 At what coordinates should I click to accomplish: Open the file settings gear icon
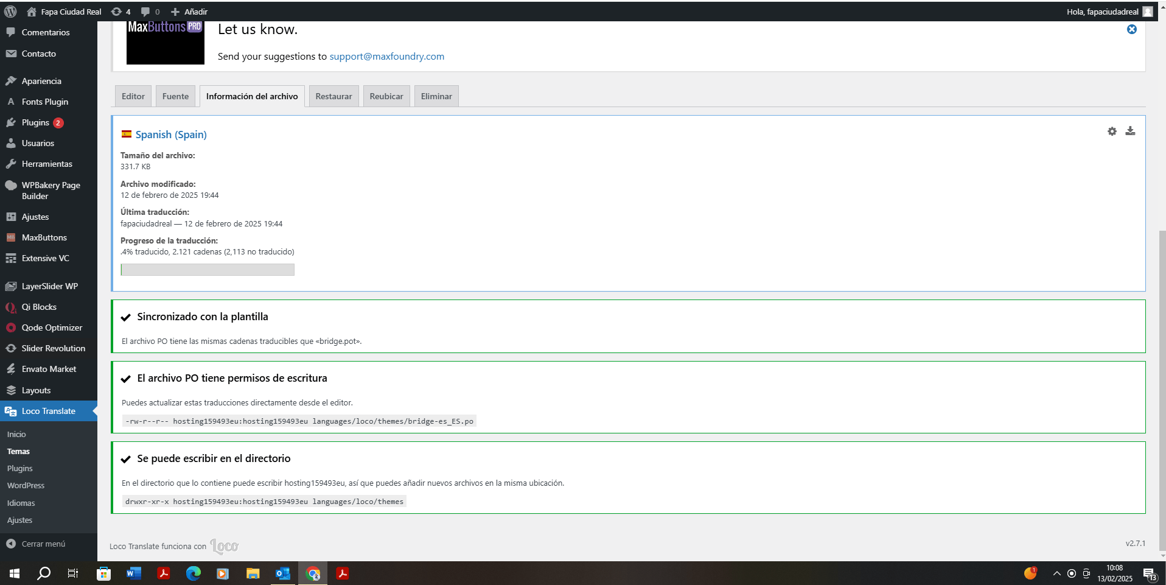[1112, 131]
